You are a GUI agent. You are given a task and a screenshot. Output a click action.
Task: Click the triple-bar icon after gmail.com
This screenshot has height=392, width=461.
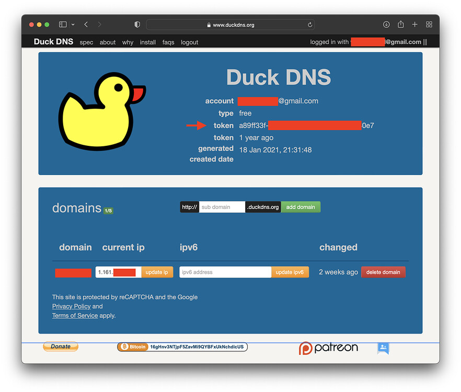tap(425, 42)
